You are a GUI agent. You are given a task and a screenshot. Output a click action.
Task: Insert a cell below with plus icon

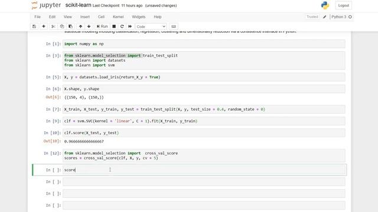(44, 26)
